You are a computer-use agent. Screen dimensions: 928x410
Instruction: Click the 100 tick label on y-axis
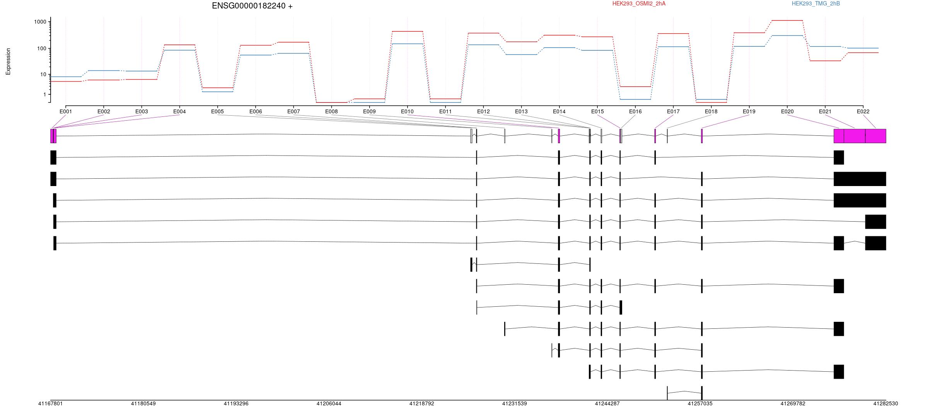point(42,49)
